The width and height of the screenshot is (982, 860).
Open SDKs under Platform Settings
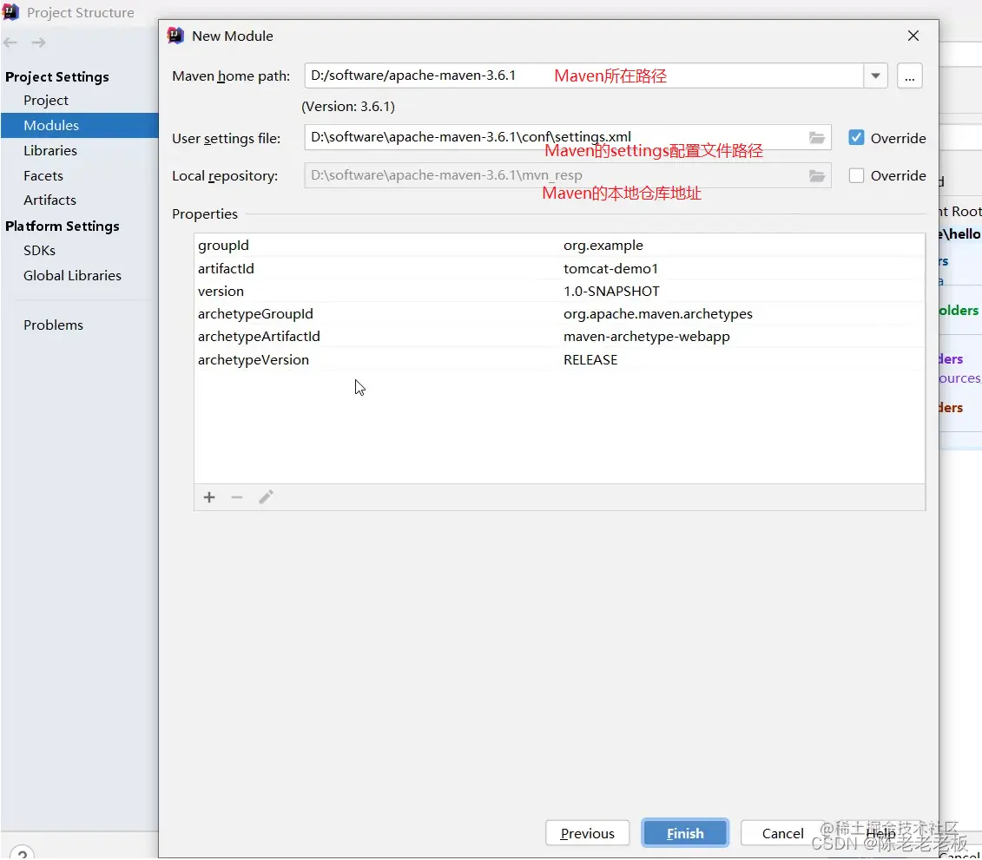[39, 251]
